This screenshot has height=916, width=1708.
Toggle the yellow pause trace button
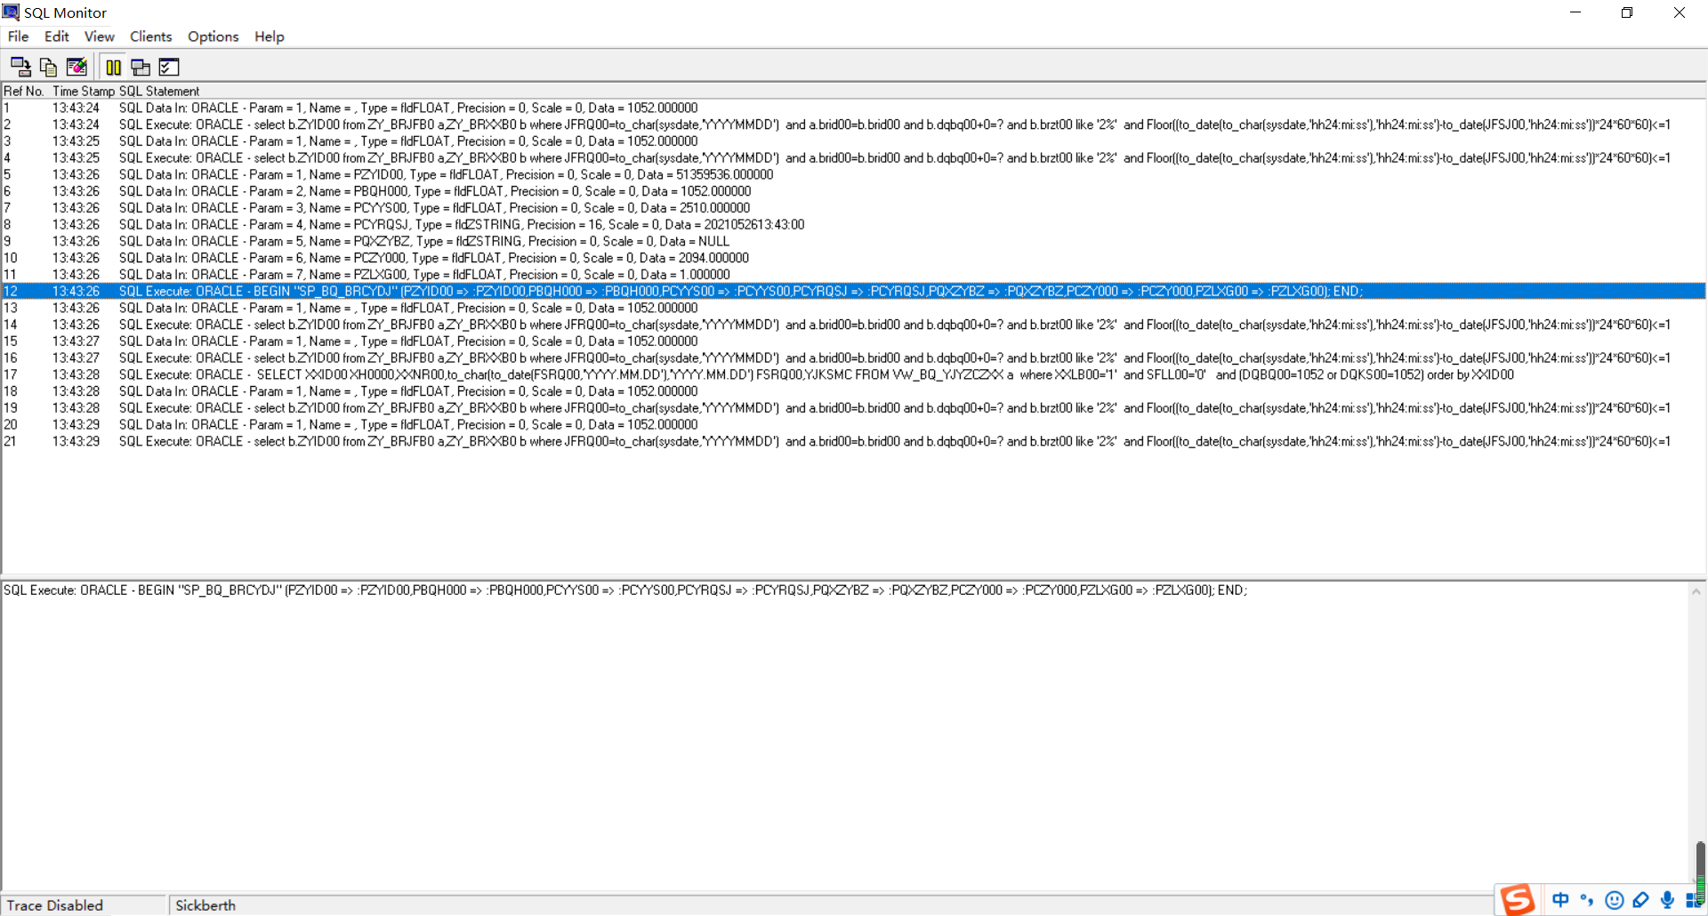(x=113, y=67)
